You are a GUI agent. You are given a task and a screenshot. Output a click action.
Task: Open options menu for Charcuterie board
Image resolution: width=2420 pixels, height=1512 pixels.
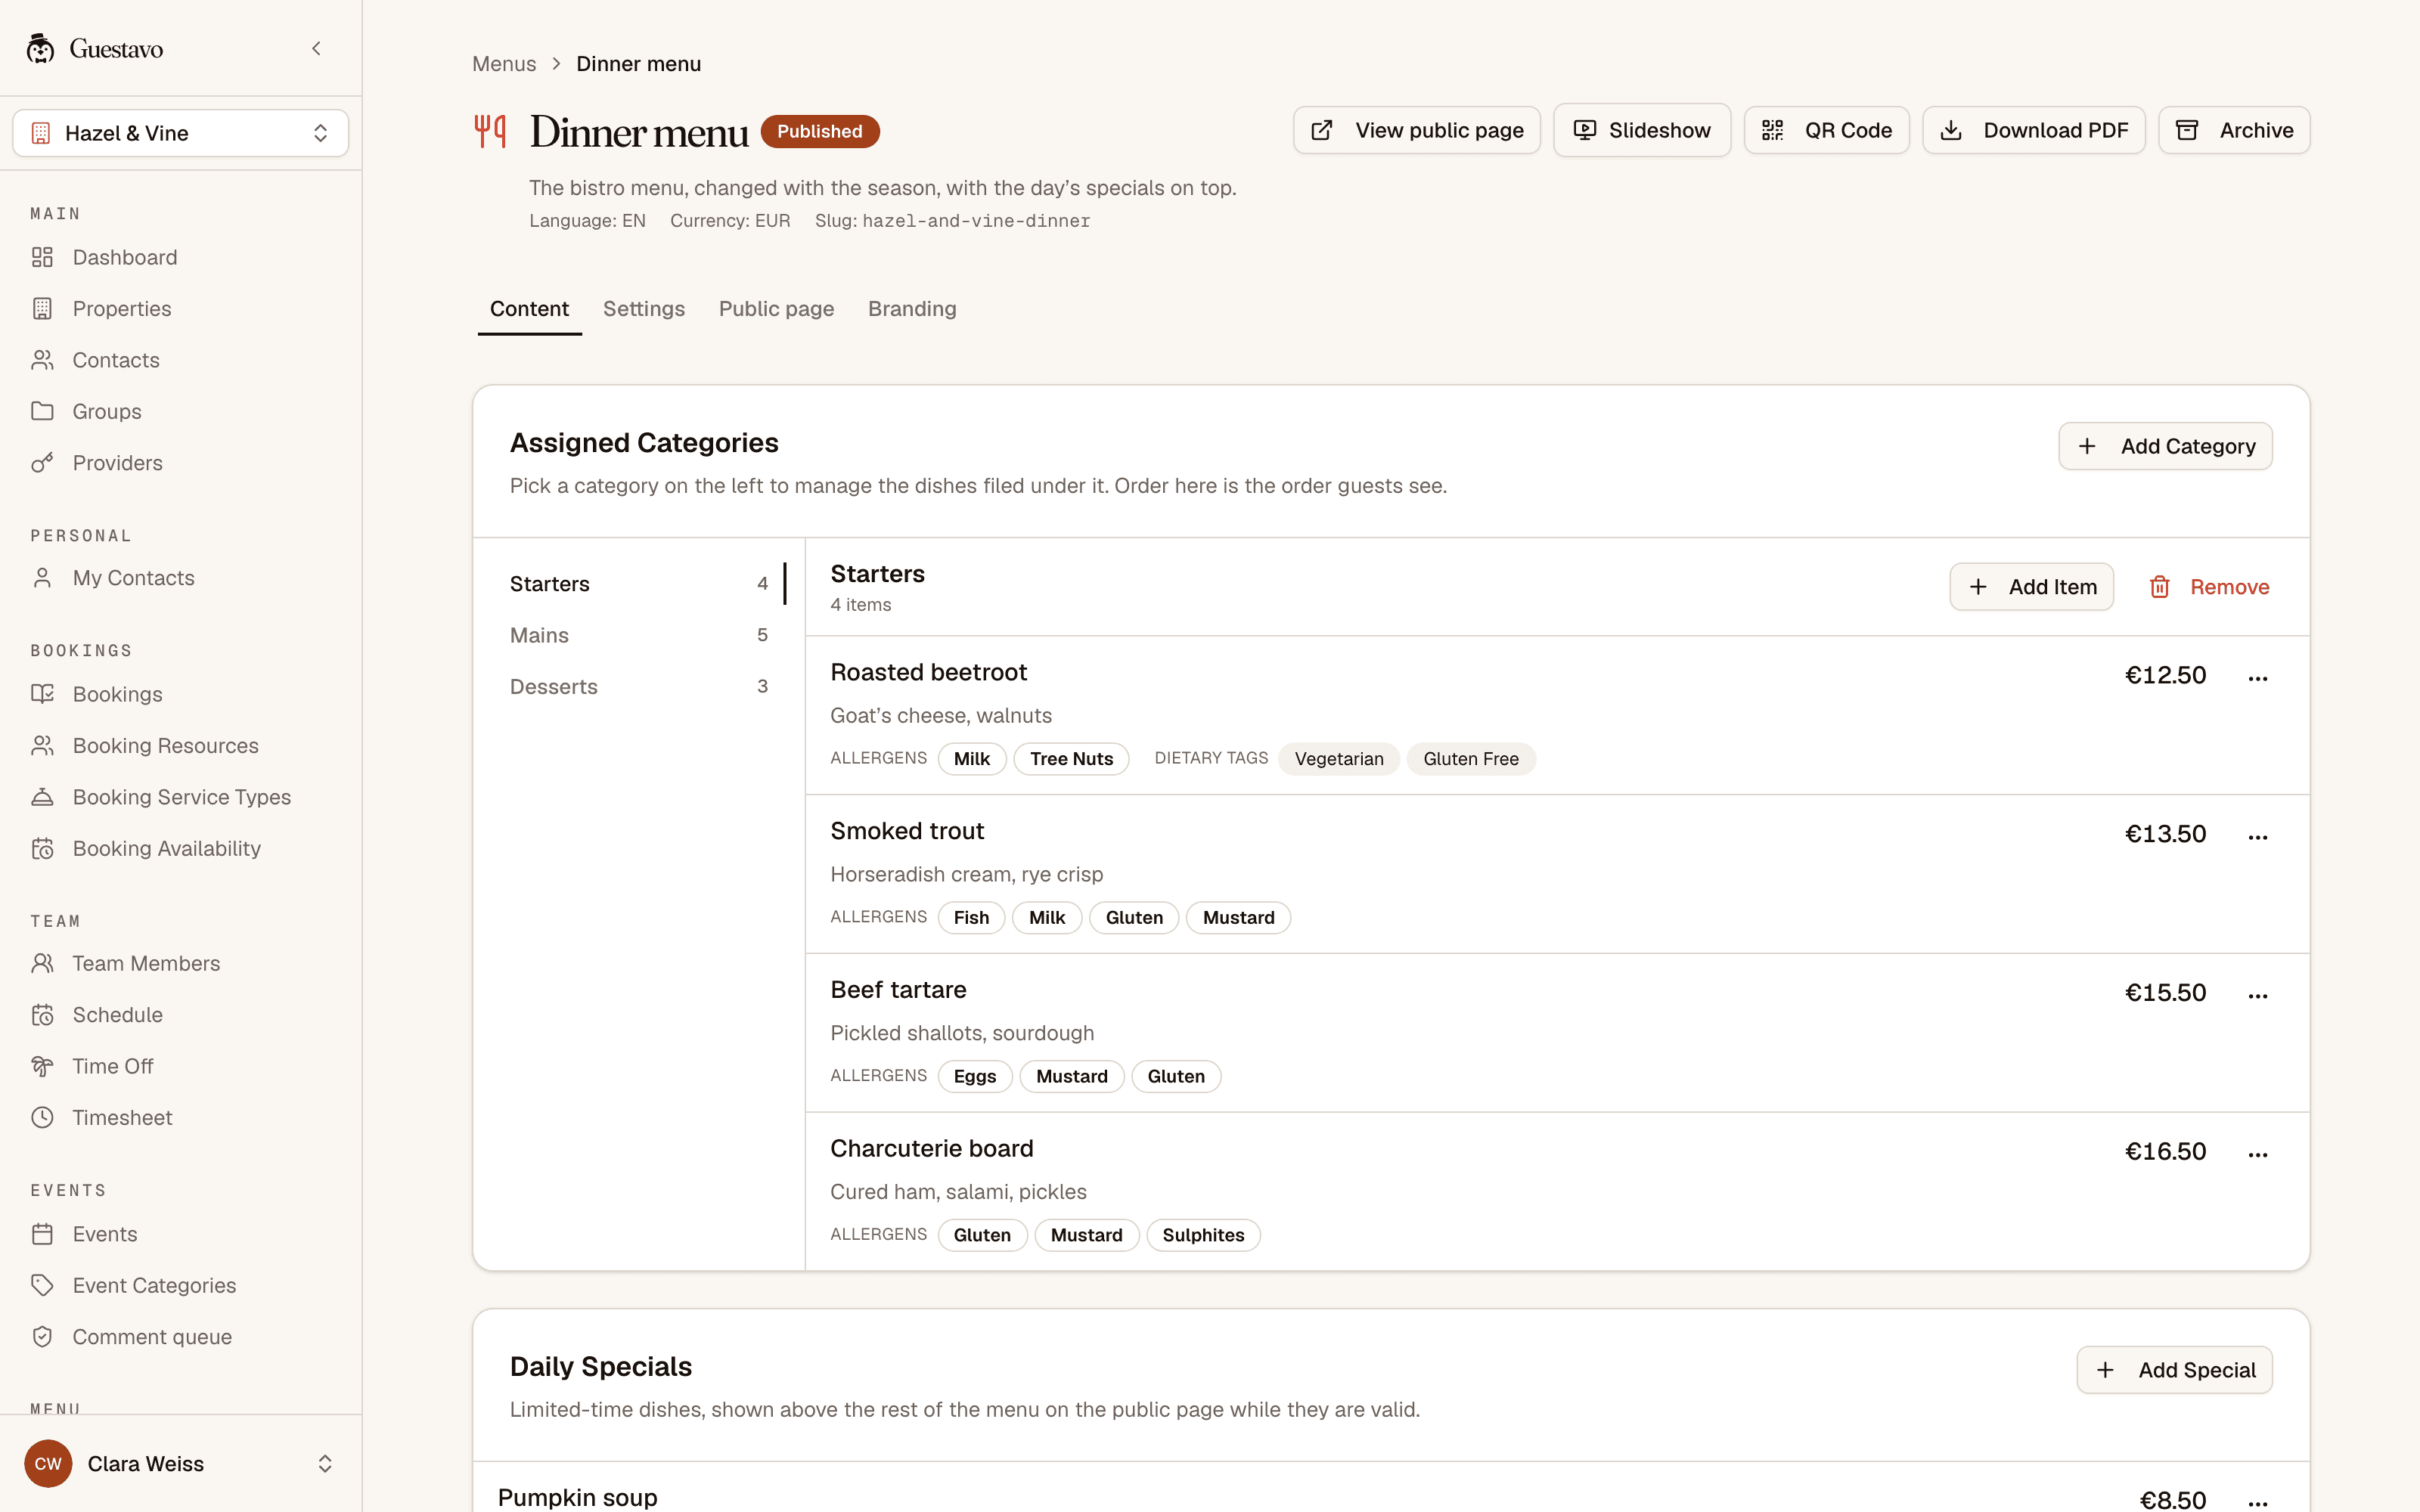[2258, 1155]
